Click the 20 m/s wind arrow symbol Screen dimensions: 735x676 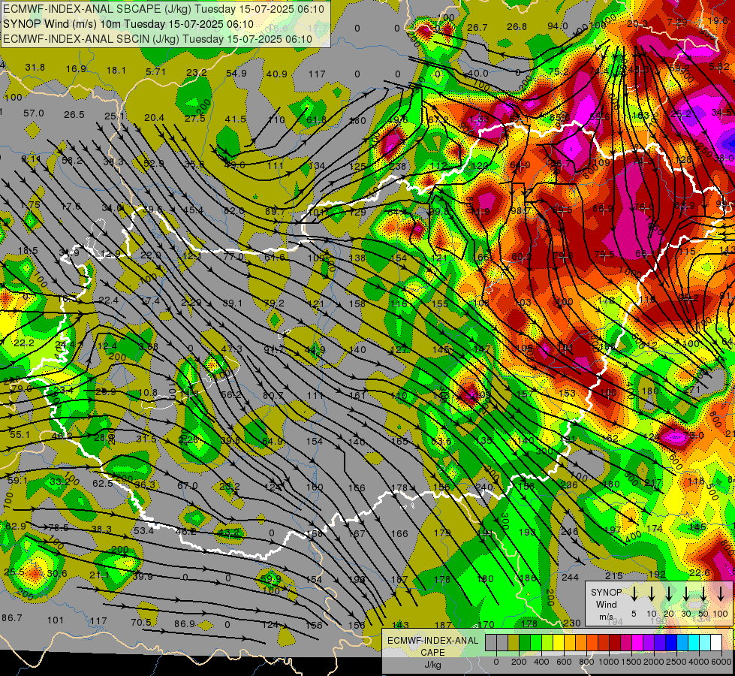tap(669, 594)
